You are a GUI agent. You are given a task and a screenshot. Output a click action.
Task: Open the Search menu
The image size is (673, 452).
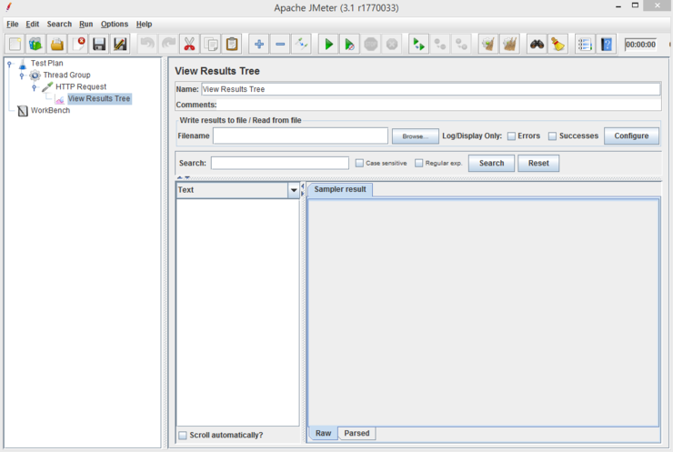pos(59,24)
